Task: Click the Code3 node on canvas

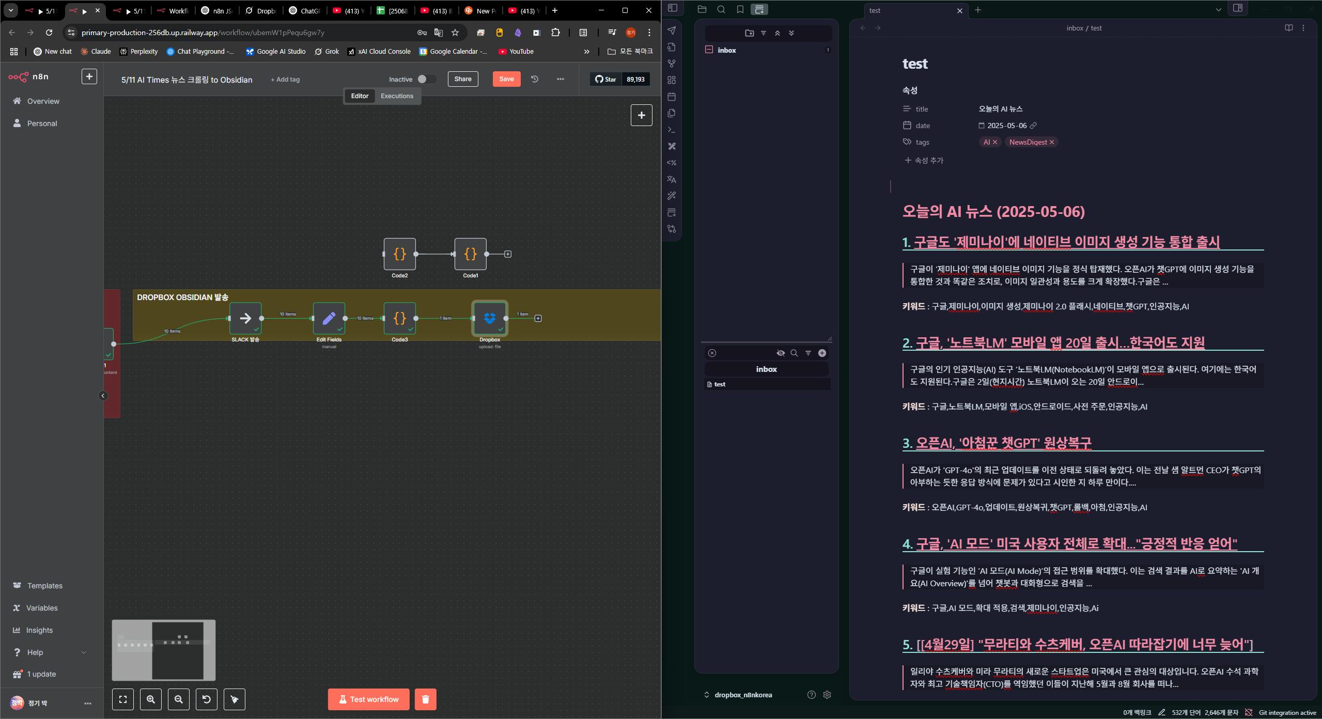Action: point(399,318)
